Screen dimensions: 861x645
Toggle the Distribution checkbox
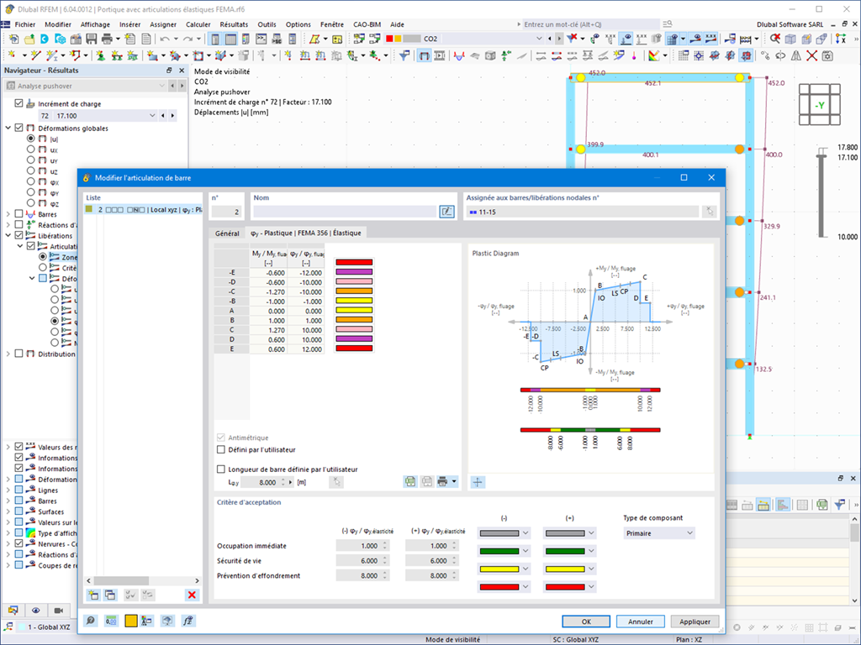point(19,354)
